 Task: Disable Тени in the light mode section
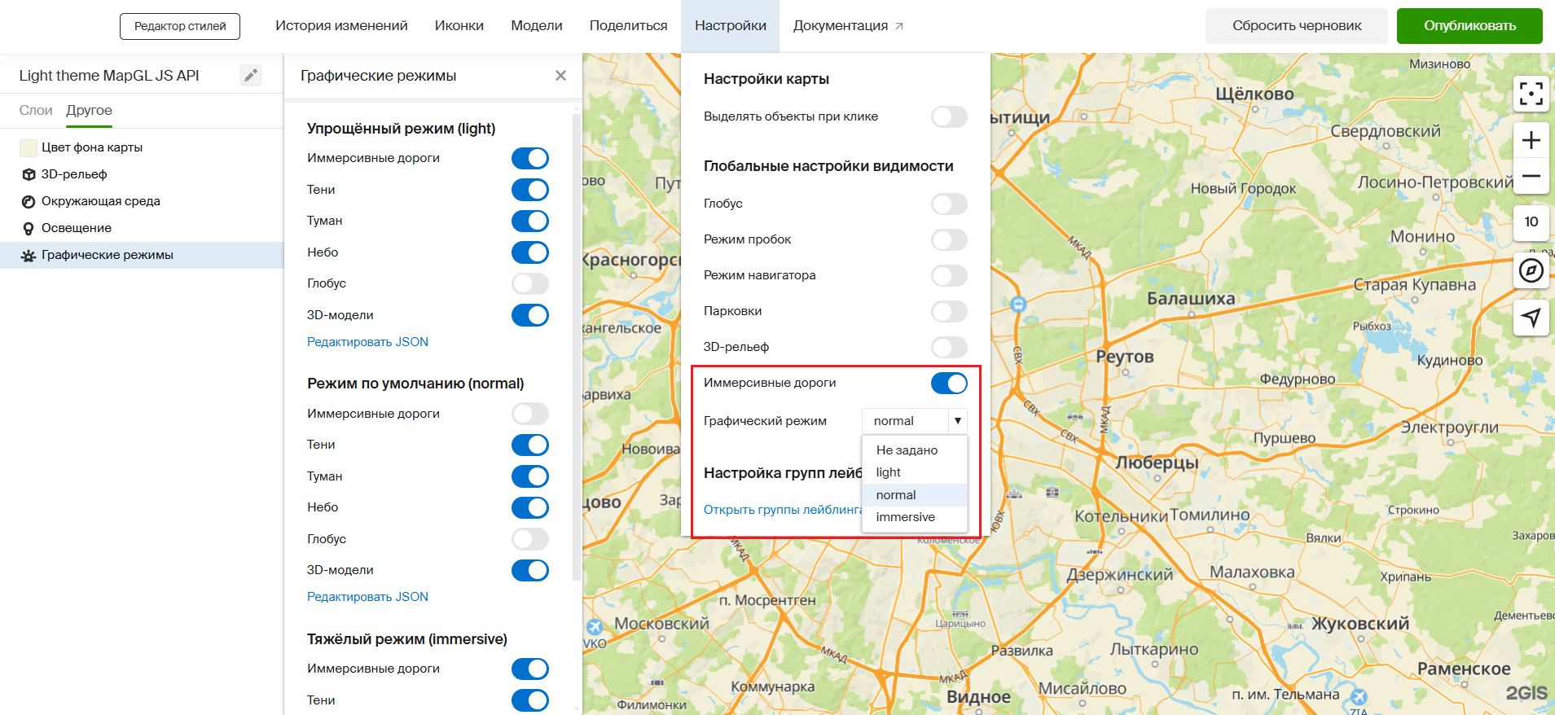530,190
